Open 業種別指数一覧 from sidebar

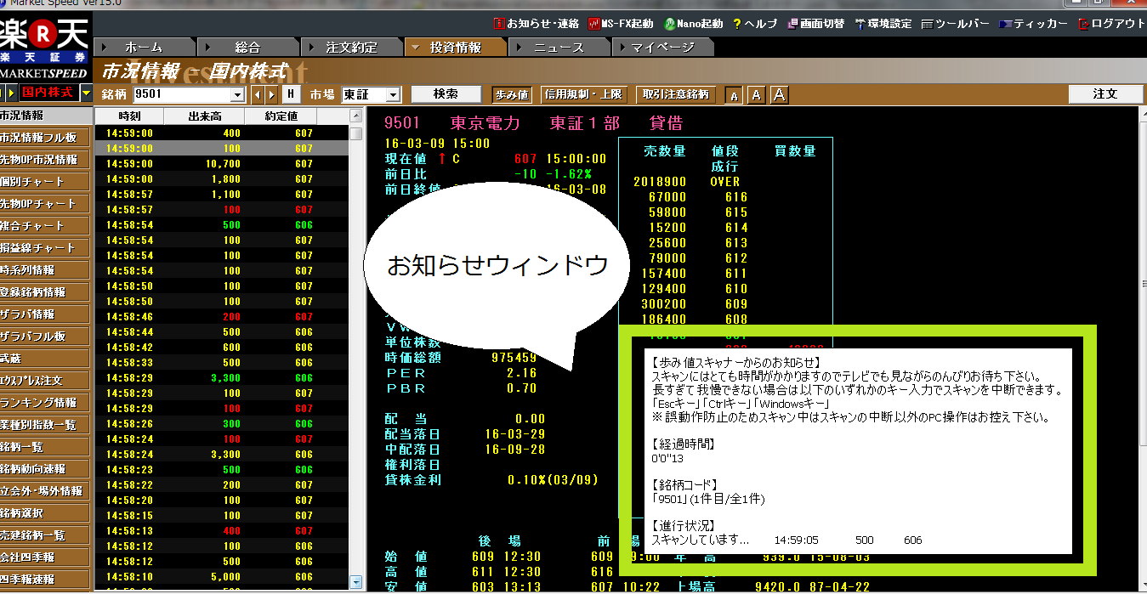45,425
